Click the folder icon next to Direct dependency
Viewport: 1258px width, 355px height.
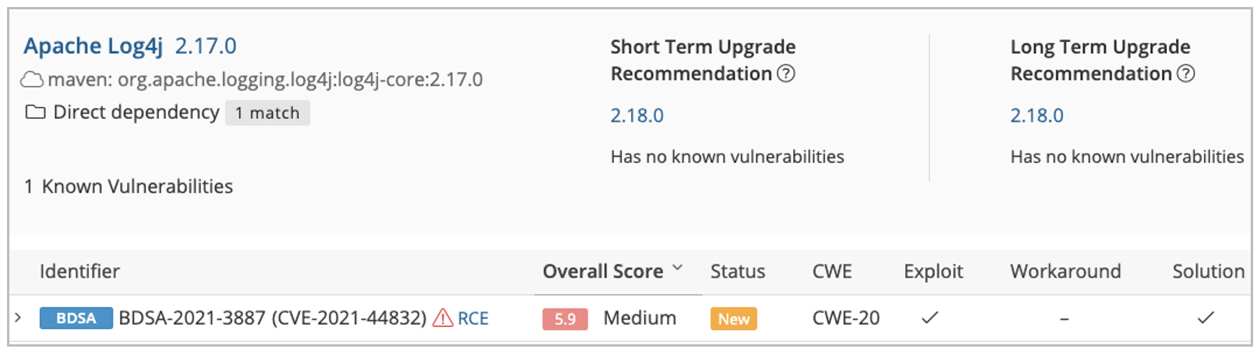[x=35, y=112]
